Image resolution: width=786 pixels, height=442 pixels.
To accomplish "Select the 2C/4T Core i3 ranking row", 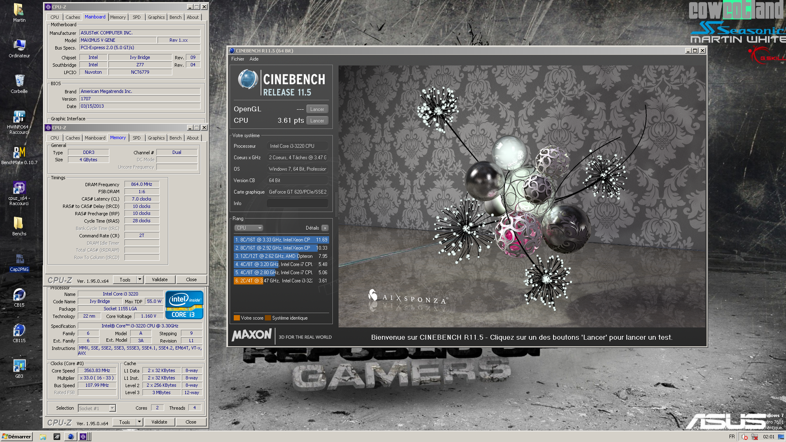I will pos(281,281).
